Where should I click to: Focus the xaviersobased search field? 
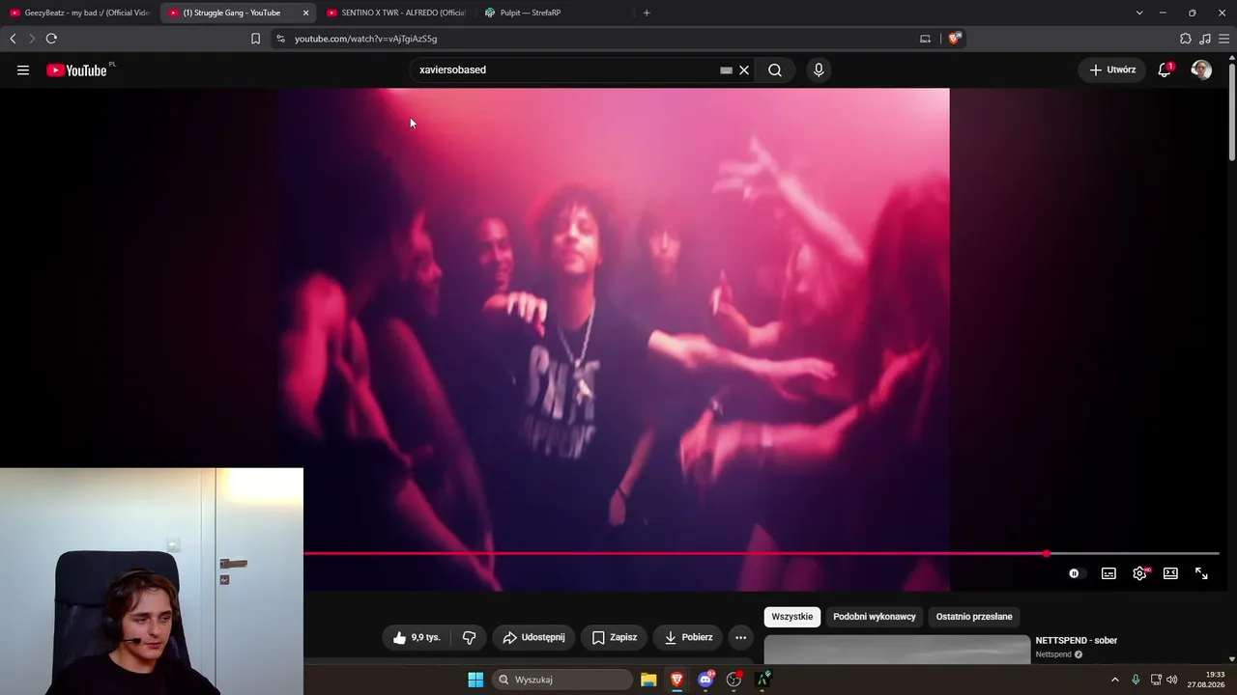pos(565,70)
